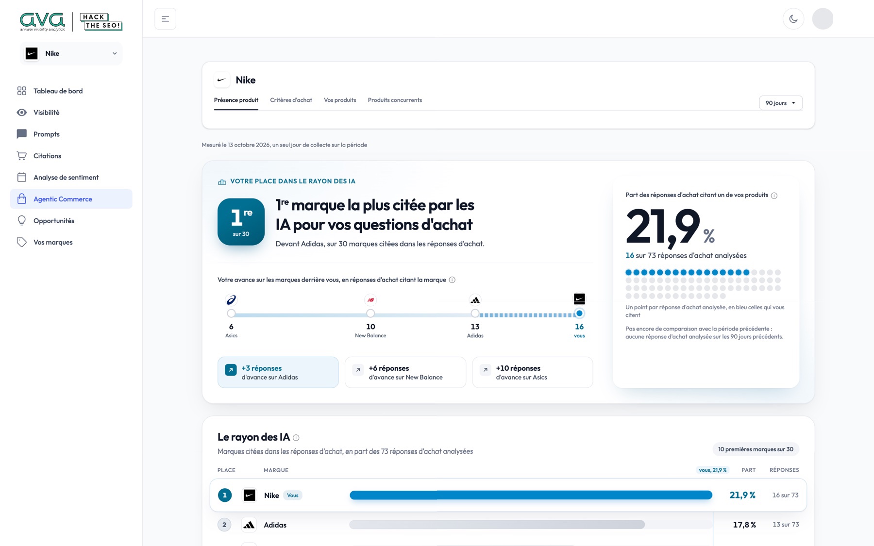Viewport: 874px width, 546px height.
Task: Click the Adidas 17,8 % grey progress bar
Action: tap(497, 525)
